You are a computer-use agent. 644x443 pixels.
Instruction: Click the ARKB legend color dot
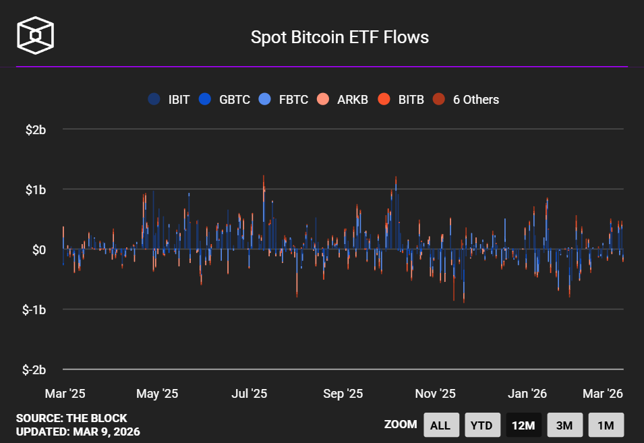tap(323, 100)
